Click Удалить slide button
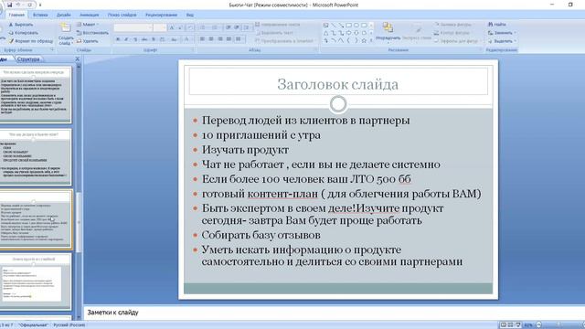585x329 pixels. tap(88, 41)
